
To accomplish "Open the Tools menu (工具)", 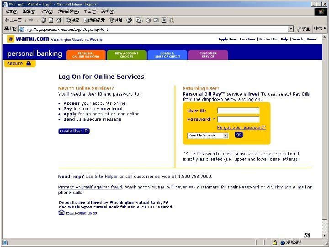I will click(90, 11).
